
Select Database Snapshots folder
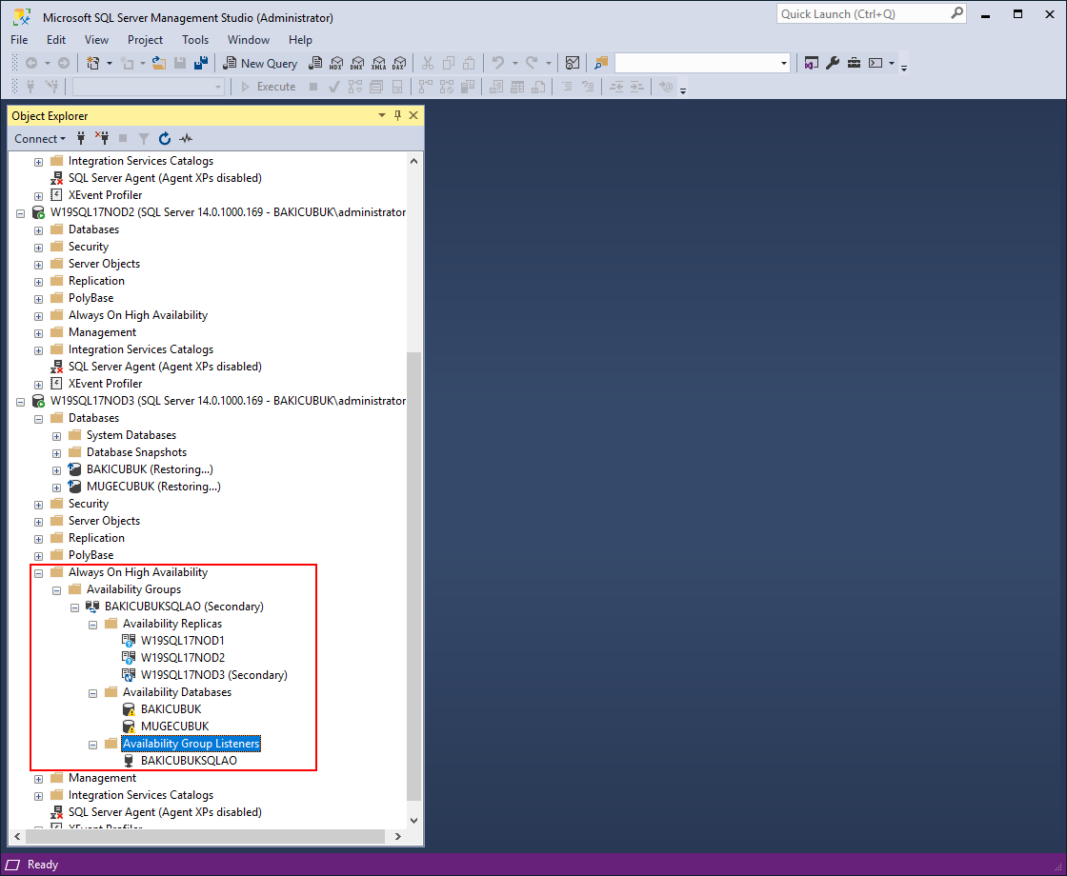click(x=136, y=452)
